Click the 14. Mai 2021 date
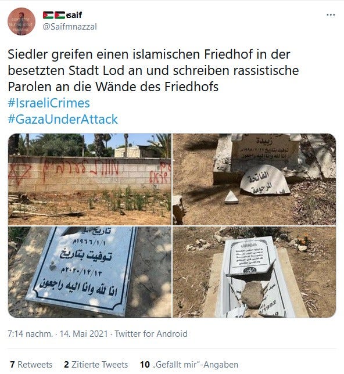Viewport: 344px width, 374px height. 84,334
